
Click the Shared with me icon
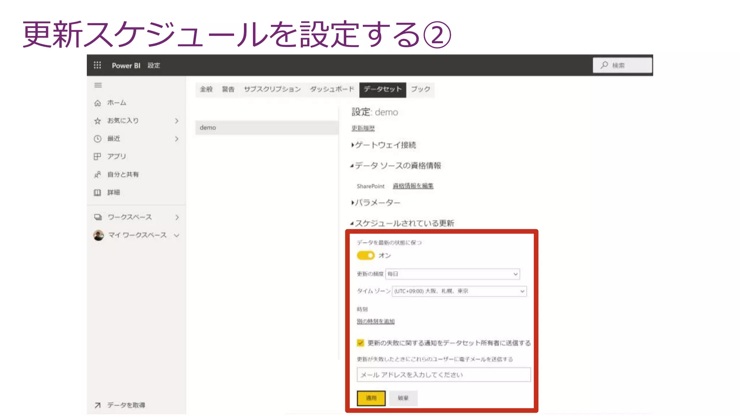pos(98,174)
